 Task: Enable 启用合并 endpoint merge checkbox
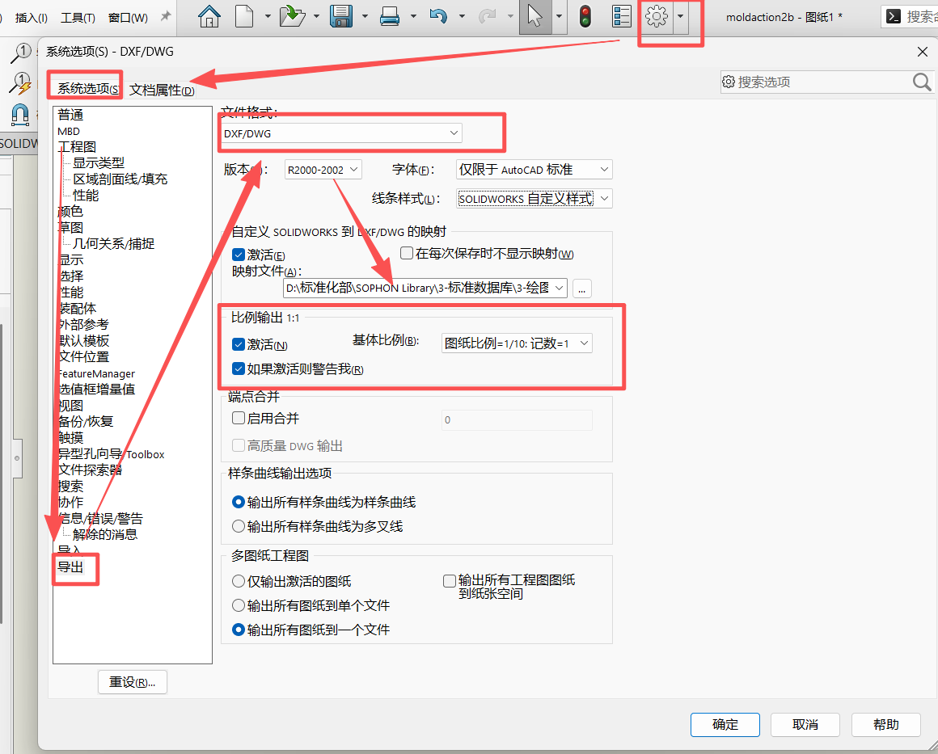(238, 418)
